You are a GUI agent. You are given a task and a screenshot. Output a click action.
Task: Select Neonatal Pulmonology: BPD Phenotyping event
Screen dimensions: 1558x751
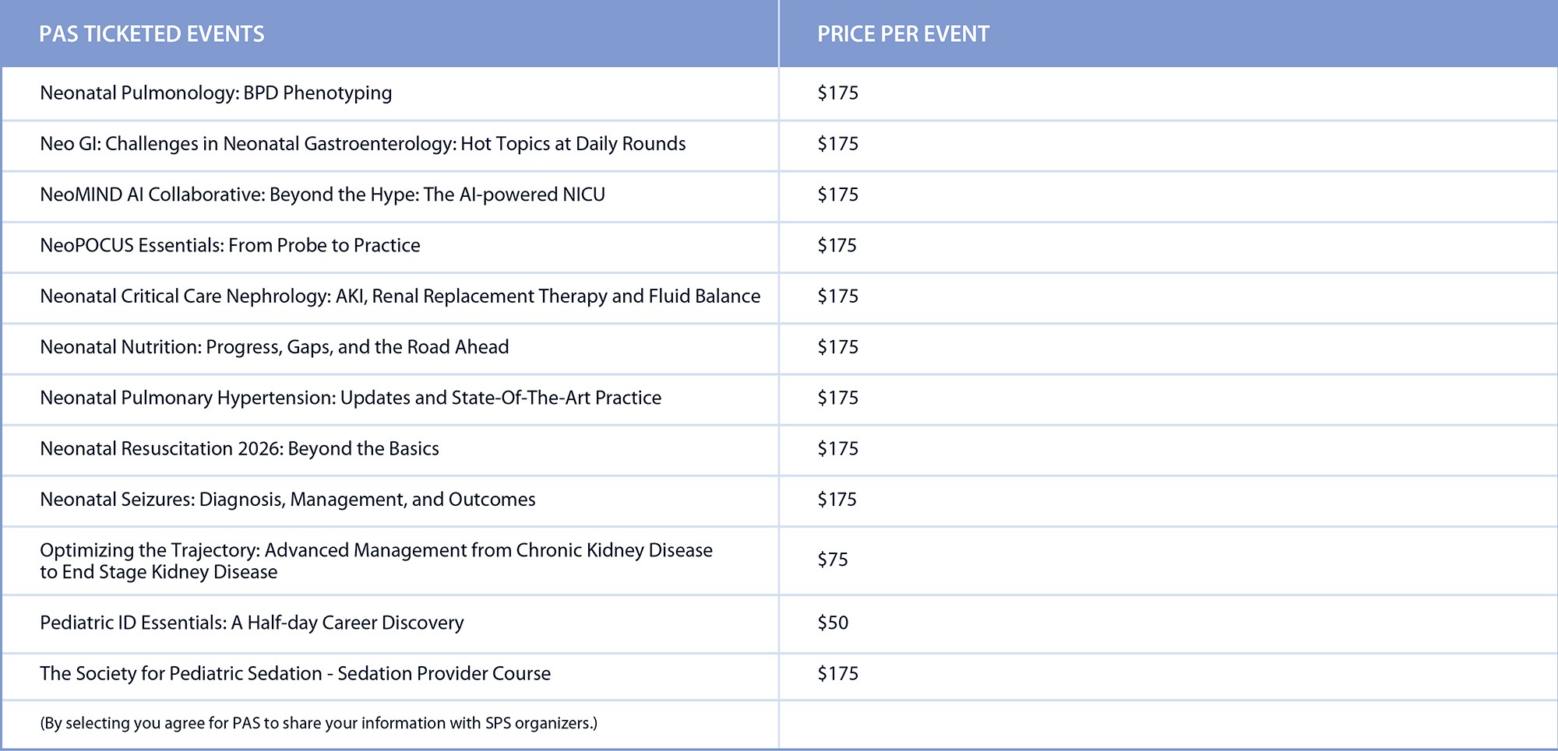click(x=216, y=93)
